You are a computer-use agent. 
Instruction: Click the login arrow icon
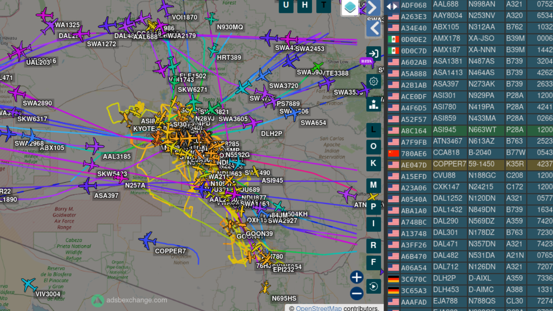click(x=374, y=54)
